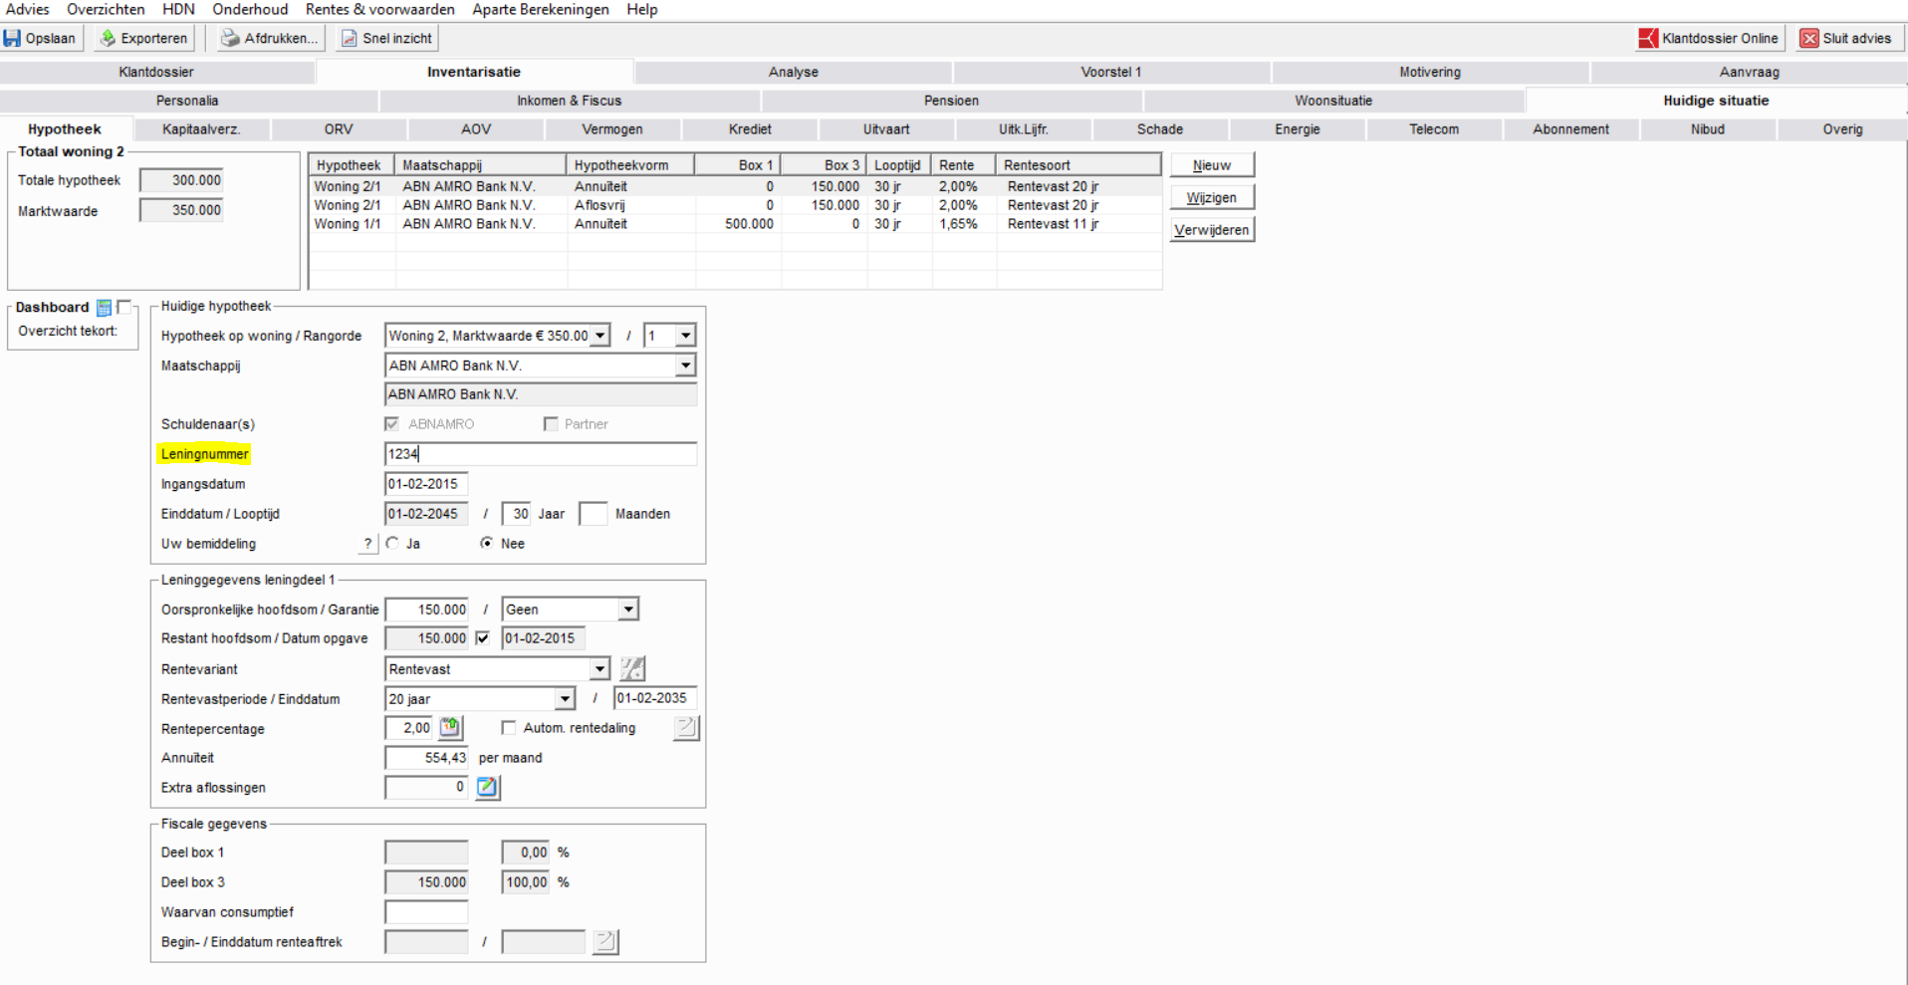
Task: Toggle the Dashboard checkbox
Action: click(123, 307)
